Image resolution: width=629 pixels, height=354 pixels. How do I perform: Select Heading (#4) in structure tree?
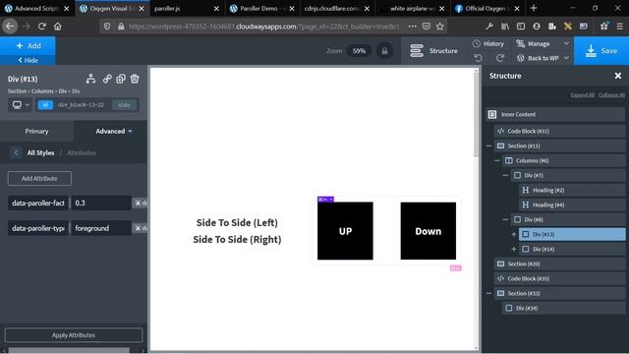[572, 206]
